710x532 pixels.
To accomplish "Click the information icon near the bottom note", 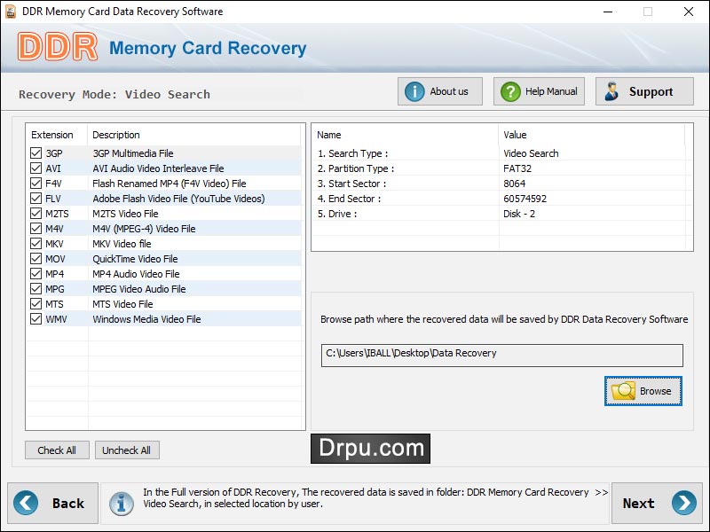I will click(x=122, y=503).
